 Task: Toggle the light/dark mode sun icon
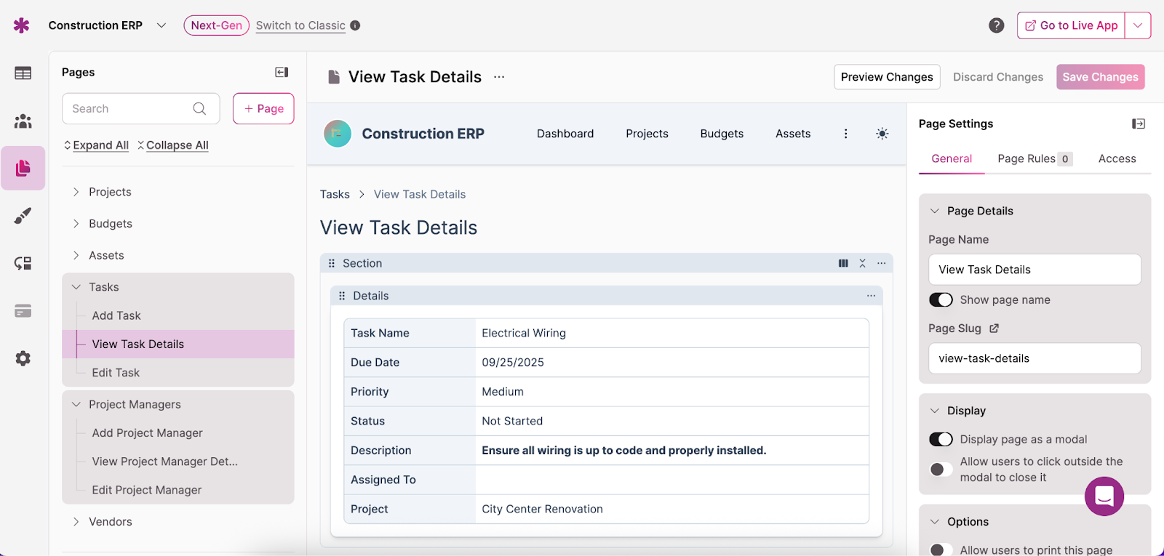point(882,134)
